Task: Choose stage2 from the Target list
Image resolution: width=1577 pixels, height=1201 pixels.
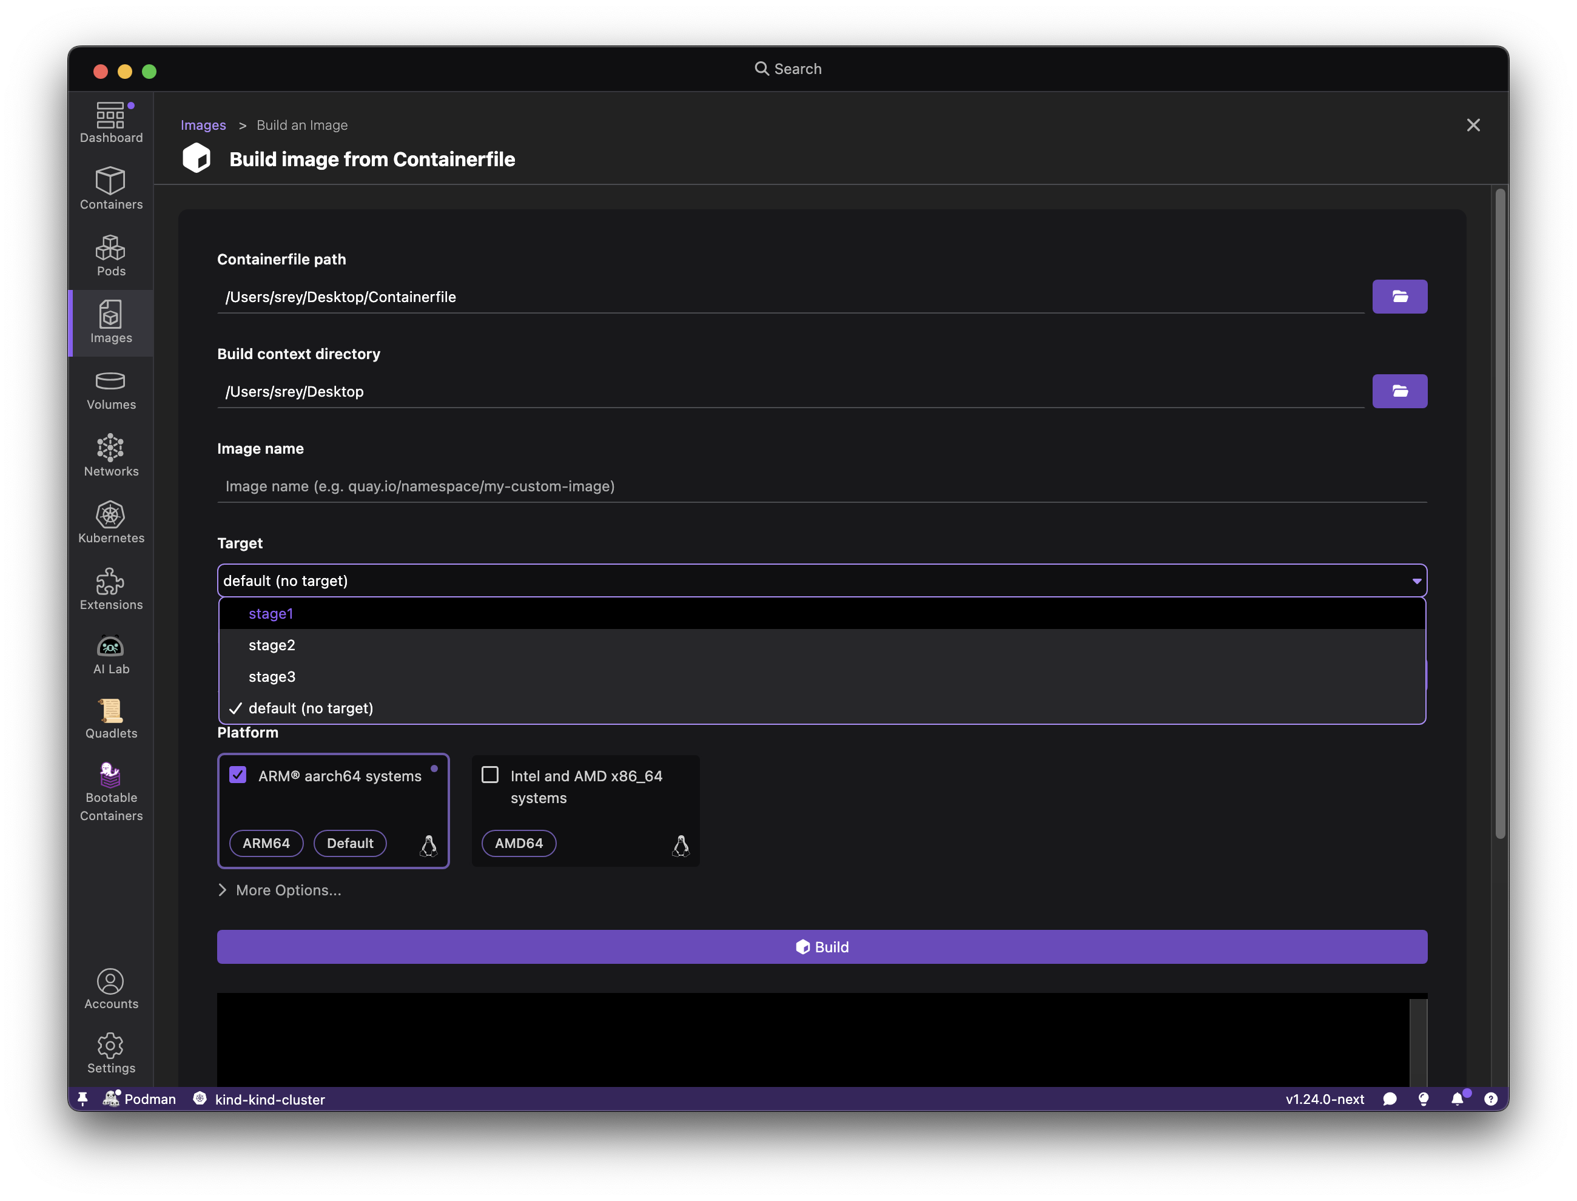Action: tap(272, 645)
